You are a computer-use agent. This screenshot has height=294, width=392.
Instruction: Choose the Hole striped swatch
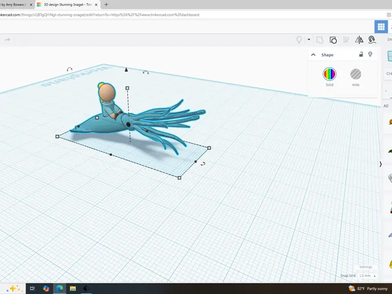click(x=355, y=74)
